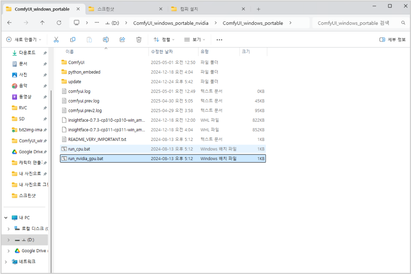Screen dimensions: 411x274
Task: Select the comfyui.prev2.log file
Action: pos(163,110)
